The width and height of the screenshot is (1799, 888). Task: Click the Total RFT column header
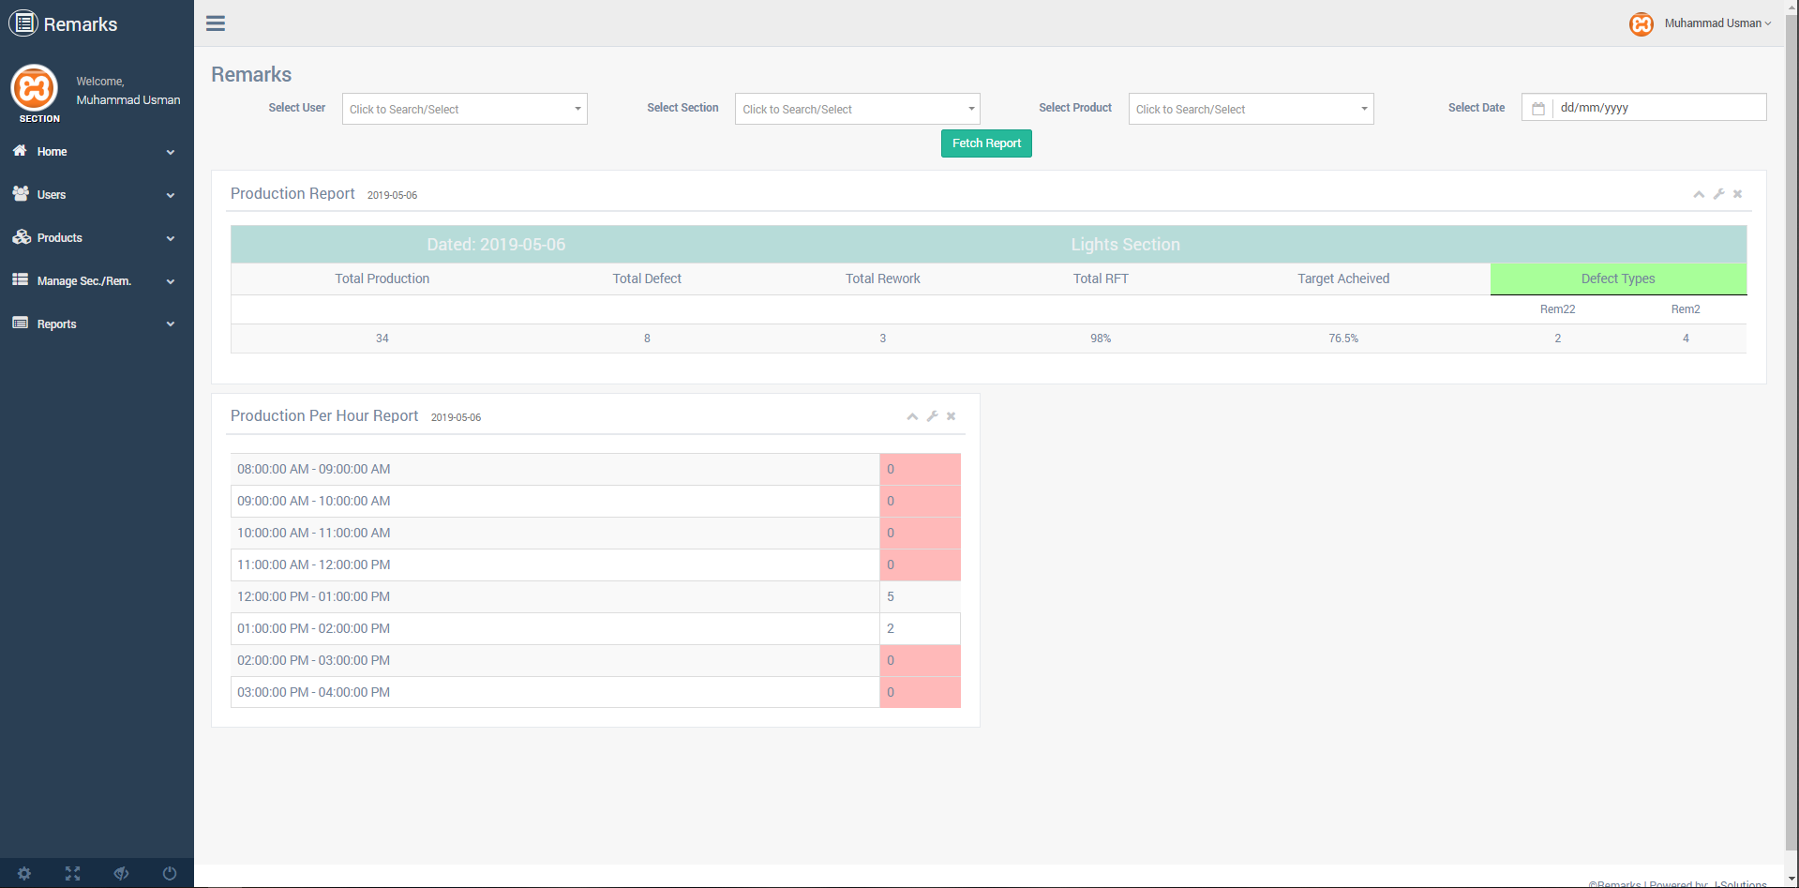pyautogui.click(x=1101, y=278)
